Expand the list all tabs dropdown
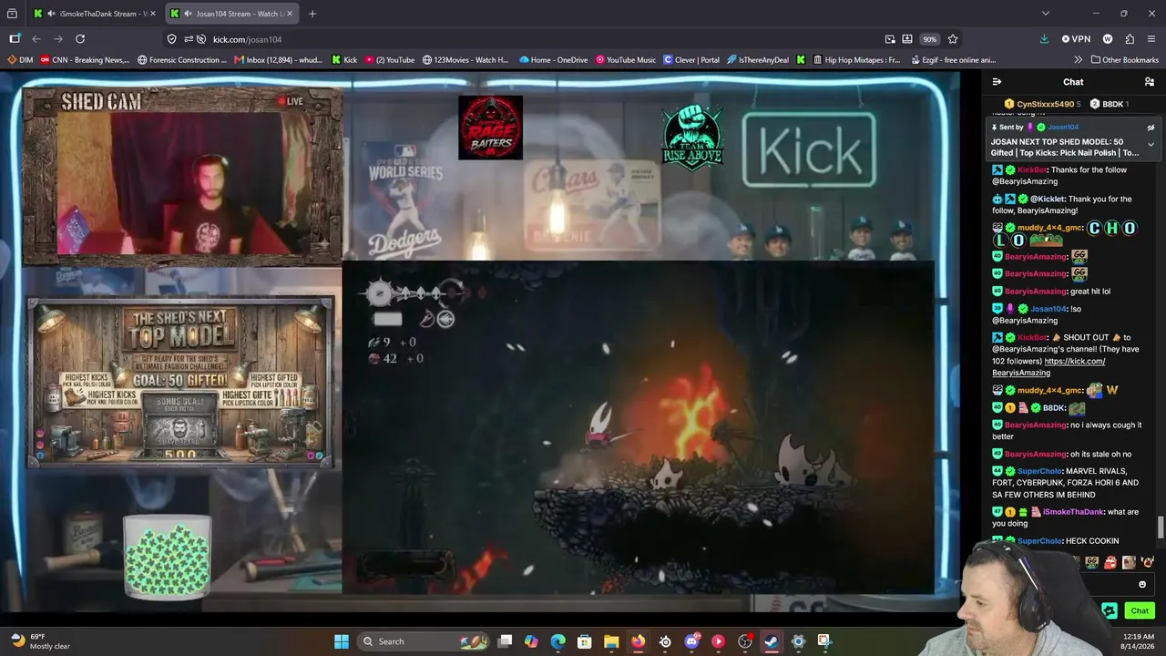This screenshot has height=656, width=1166. (x=1045, y=14)
